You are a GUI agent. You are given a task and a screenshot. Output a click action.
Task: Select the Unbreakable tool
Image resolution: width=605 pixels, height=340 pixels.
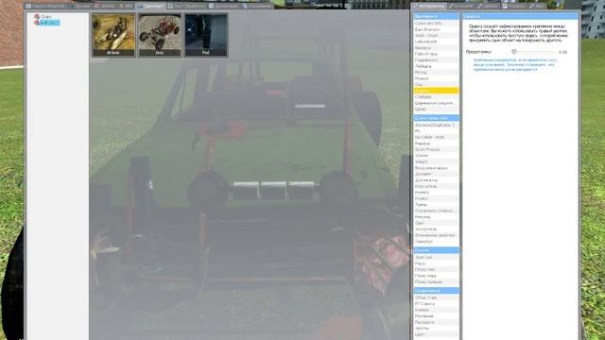(x=436, y=42)
